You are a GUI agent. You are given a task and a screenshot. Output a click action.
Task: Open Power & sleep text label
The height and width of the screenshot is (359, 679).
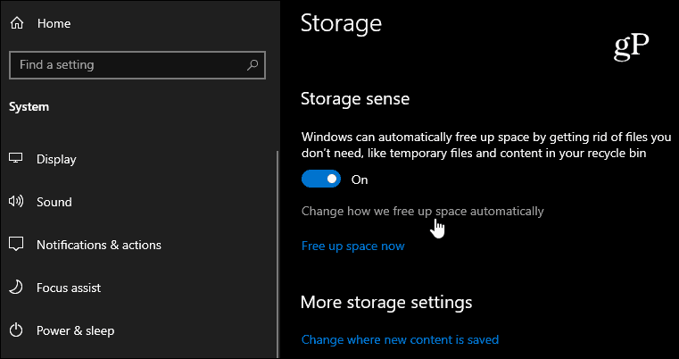point(75,330)
